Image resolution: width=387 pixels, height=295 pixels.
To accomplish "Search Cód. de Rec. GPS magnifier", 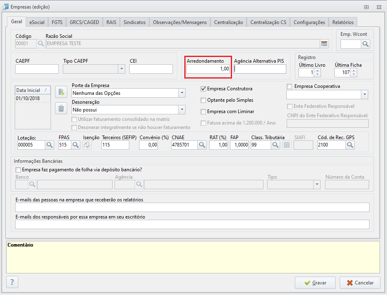I will click(350, 145).
